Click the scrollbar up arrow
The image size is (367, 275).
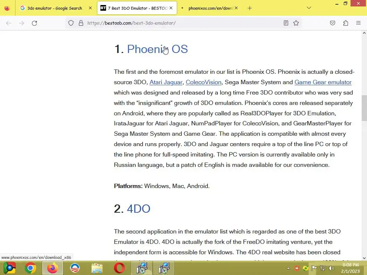point(364,33)
